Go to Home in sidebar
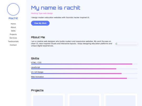Viewport: 142px width, 106px height. [x=13, y=24]
